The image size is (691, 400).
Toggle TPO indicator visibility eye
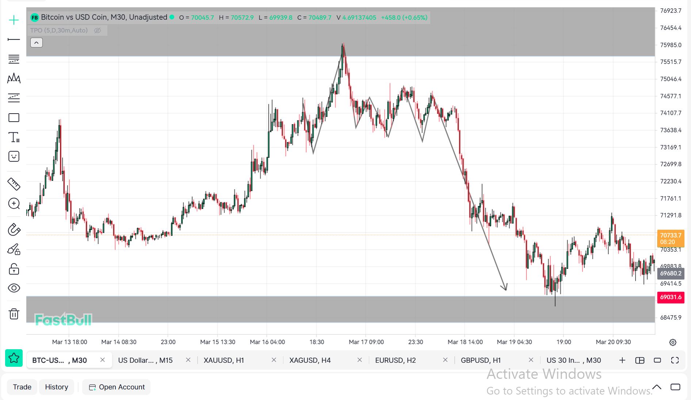point(98,31)
